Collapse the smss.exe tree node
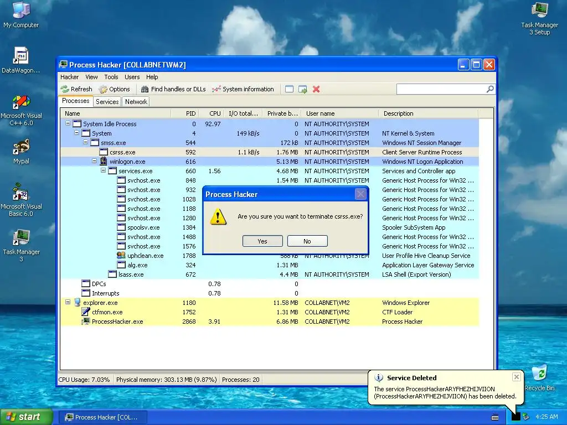Viewport: 567px width, 425px height. (x=85, y=142)
